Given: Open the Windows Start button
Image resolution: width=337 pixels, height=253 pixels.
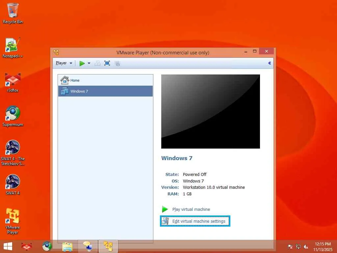Looking at the screenshot, I should [x=8, y=246].
